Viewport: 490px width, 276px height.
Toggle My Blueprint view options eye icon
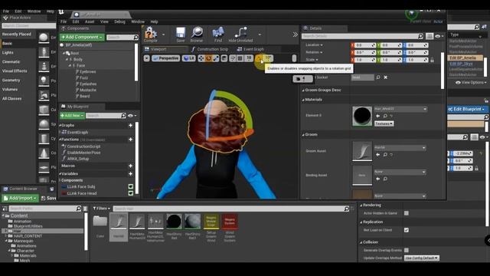132,116
